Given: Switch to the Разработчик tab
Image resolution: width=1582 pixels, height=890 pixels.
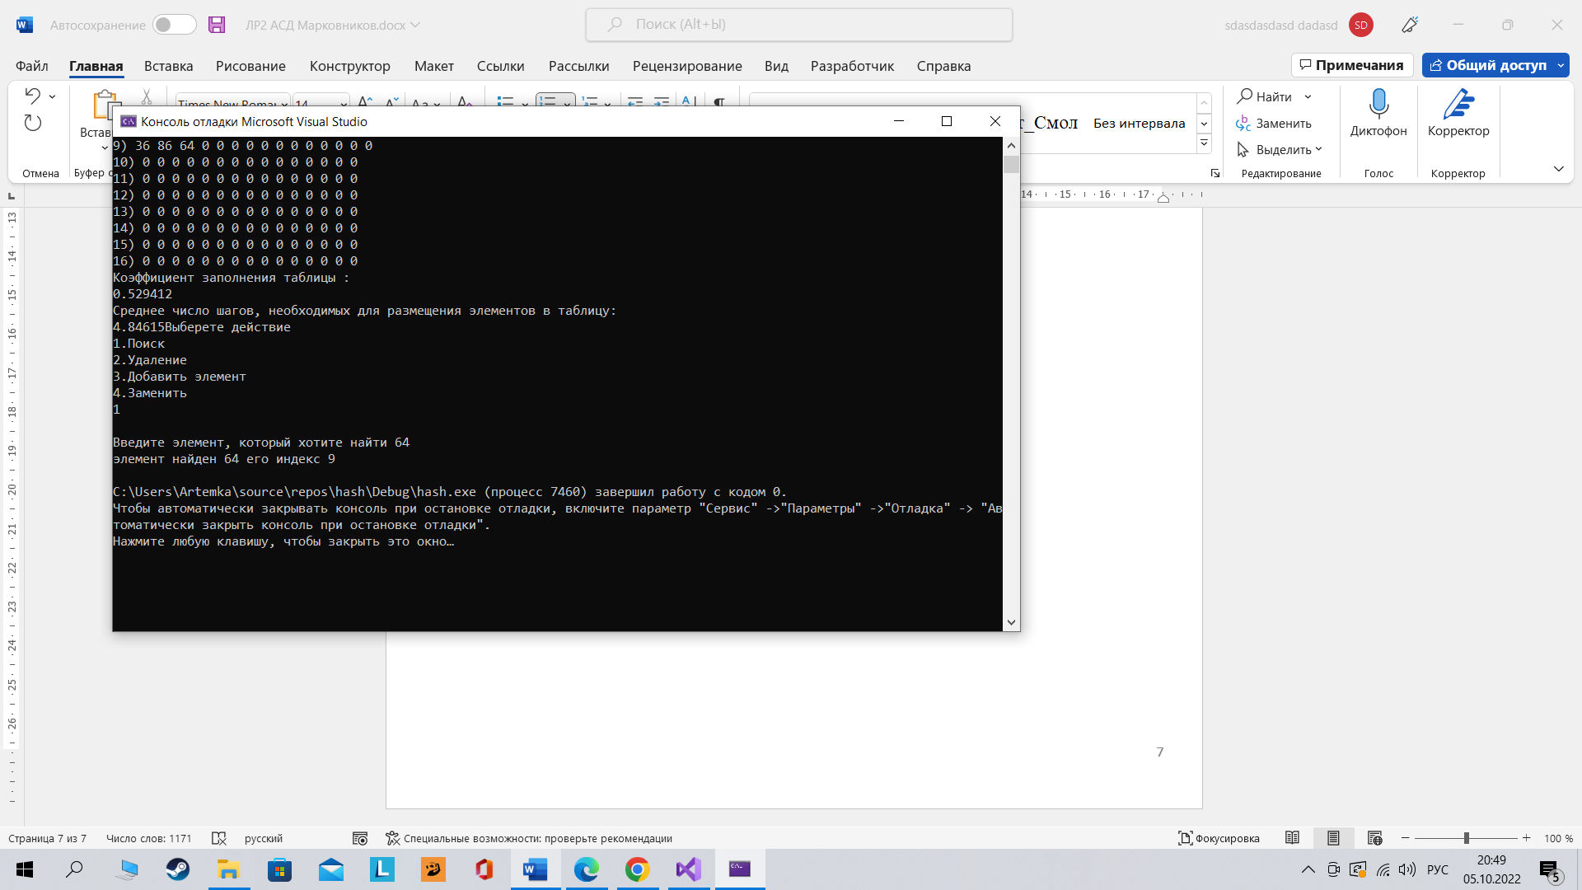Looking at the screenshot, I should [852, 66].
